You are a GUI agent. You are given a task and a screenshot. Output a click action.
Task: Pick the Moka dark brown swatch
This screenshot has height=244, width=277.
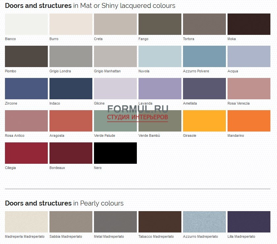[x=249, y=24]
